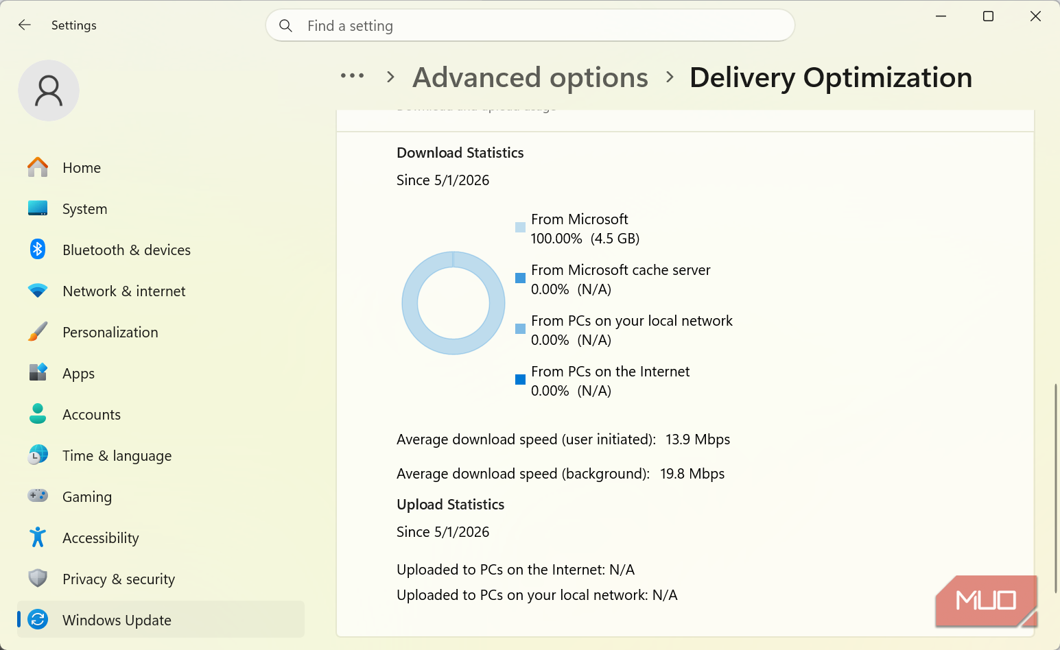Viewport: 1060px width, 650px height.
Task: Click the Accounts person icon
Action: pos(38,414)
